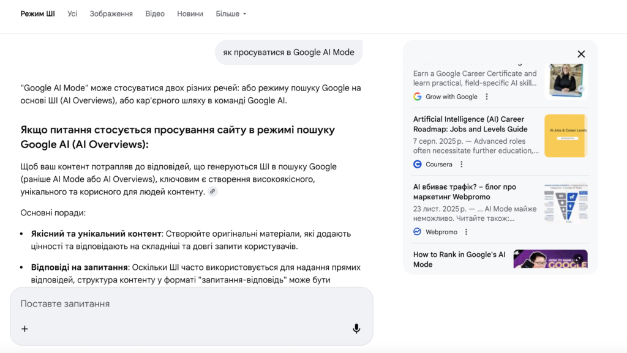The width and height of the screenshot is (627, 353).
Task: Click the Webpromo favicon in the sidebar
Action: click(416, 232)
